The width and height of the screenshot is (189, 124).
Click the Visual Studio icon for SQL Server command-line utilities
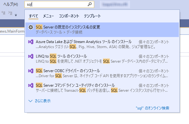tap(31, 85)
